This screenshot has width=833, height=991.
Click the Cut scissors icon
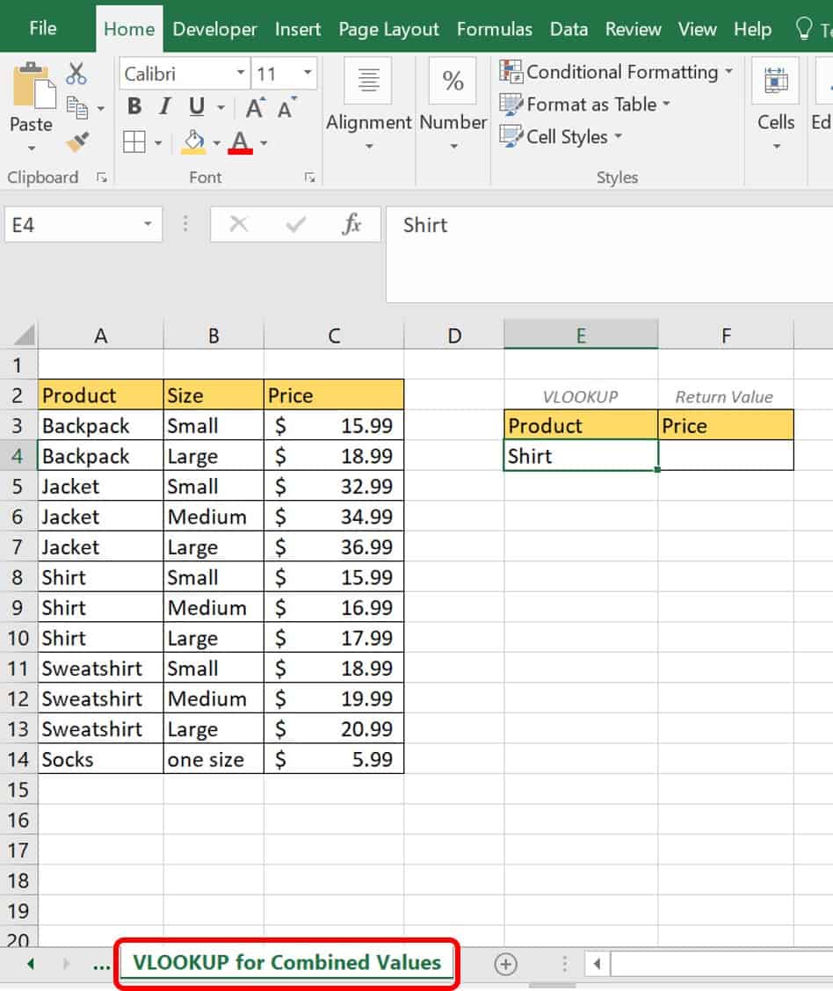coord(77,74)
